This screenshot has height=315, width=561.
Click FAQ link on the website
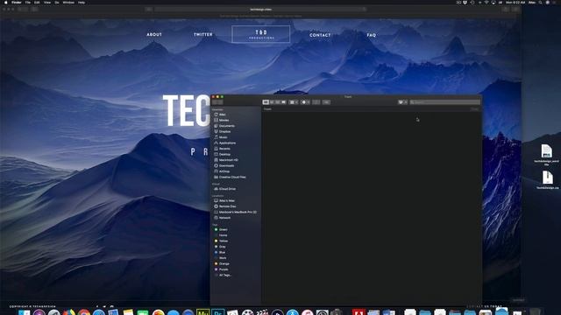click(x=372, y=35)
